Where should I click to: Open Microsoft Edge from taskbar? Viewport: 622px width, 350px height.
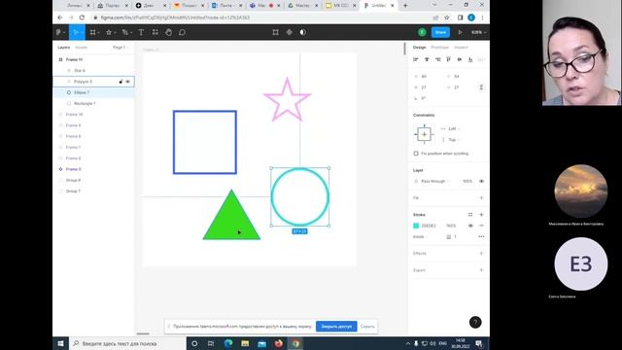click(228, 343)
